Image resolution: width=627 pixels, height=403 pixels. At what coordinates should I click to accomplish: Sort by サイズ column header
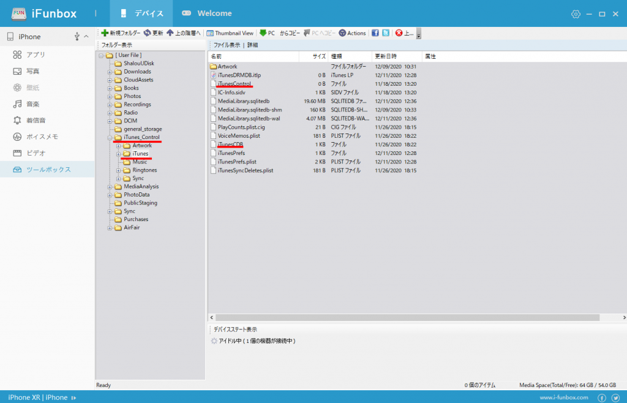pos(313,56)
